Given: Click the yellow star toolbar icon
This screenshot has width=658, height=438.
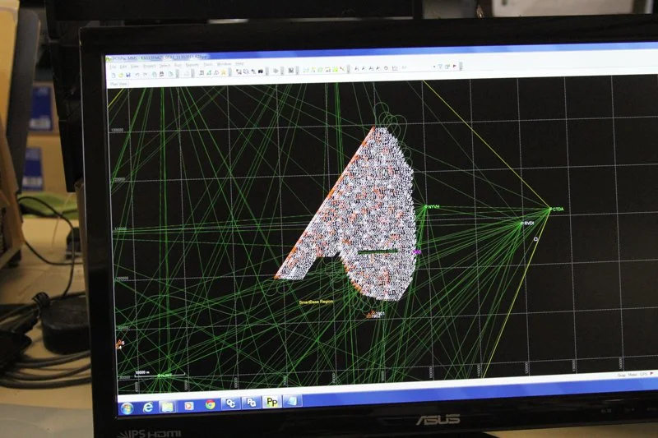Looking at the screenshot, I should pyautogui.click(x=224, y=72).
